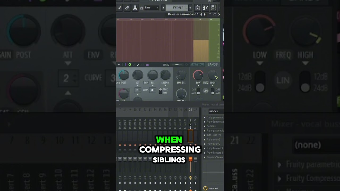Toggle the LIN button
This screenshot has width=340, height=191.
(206, 91)
